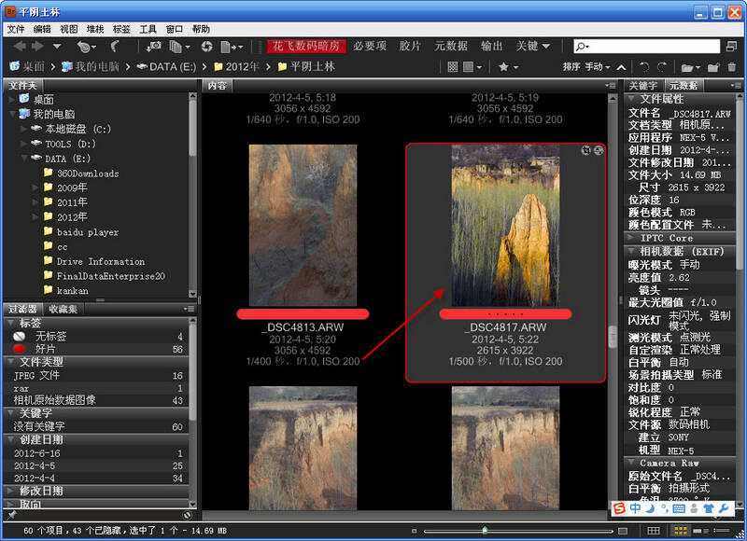This screenshot has height=541, width=747.
Task: Switch to the 必要项 workspace
Action: coord(370,46)
